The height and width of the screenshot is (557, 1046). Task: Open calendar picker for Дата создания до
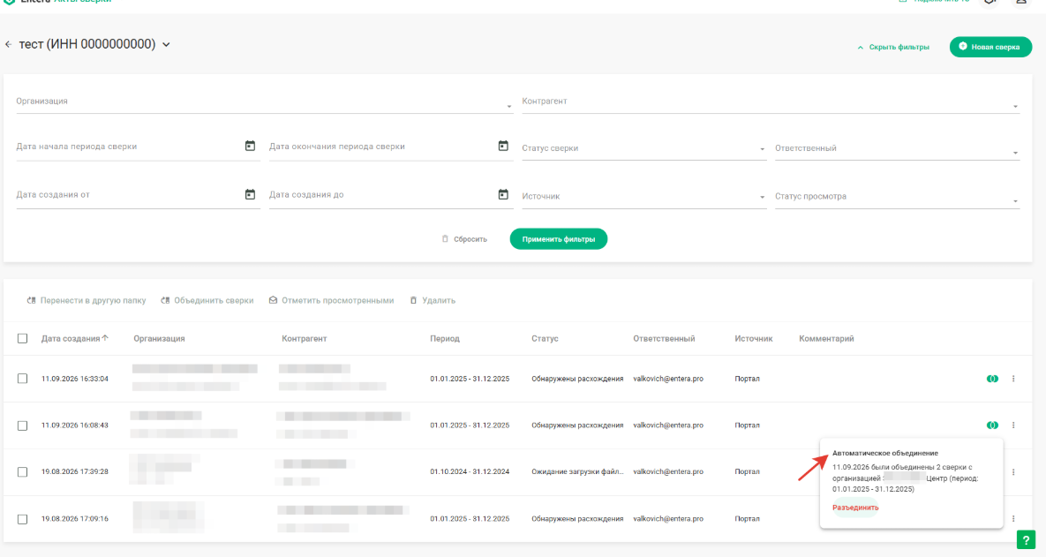tap(503, 194)
